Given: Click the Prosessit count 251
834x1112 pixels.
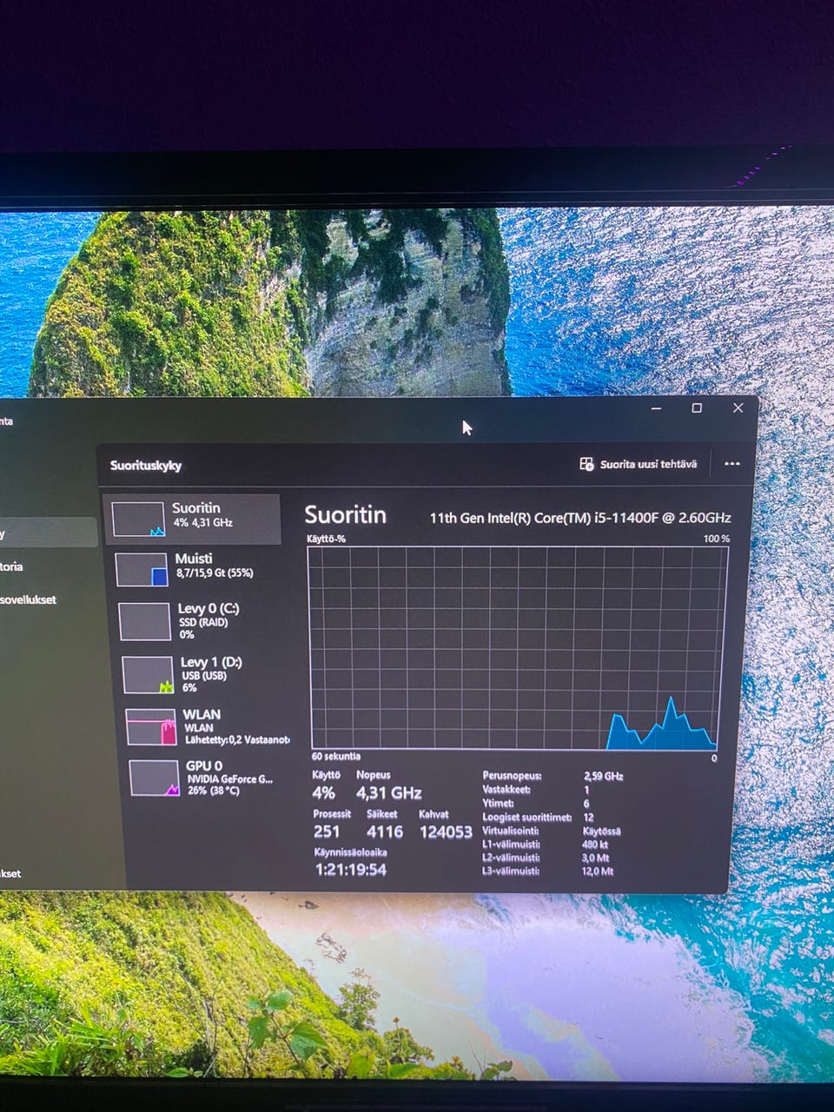Looking at the screenshot, I should pos(327,831).
